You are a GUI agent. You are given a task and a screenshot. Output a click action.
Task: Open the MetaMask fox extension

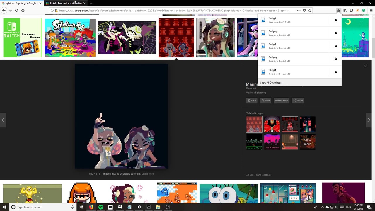click(357, 11)
